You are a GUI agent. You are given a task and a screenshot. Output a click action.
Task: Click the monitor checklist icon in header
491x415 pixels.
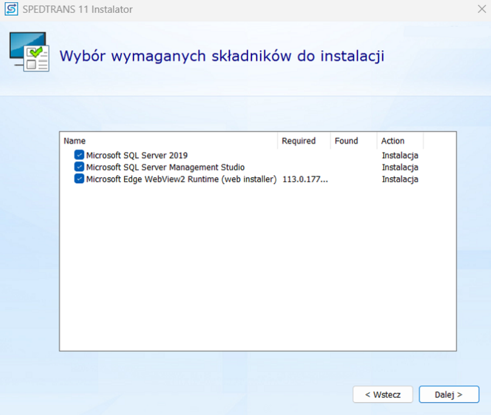click(x=29, y=52)
